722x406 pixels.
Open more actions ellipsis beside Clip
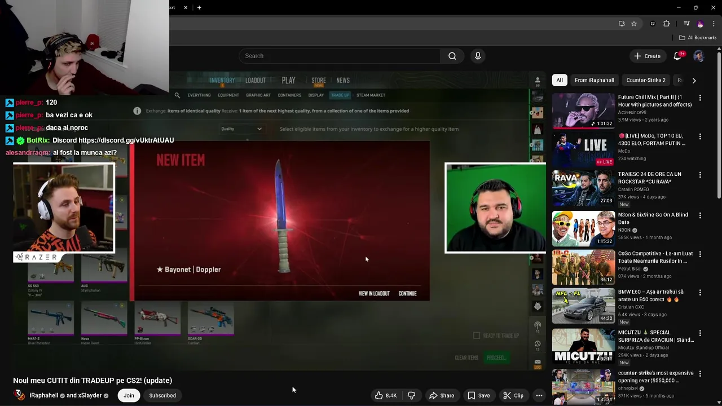tap(539, 395)
